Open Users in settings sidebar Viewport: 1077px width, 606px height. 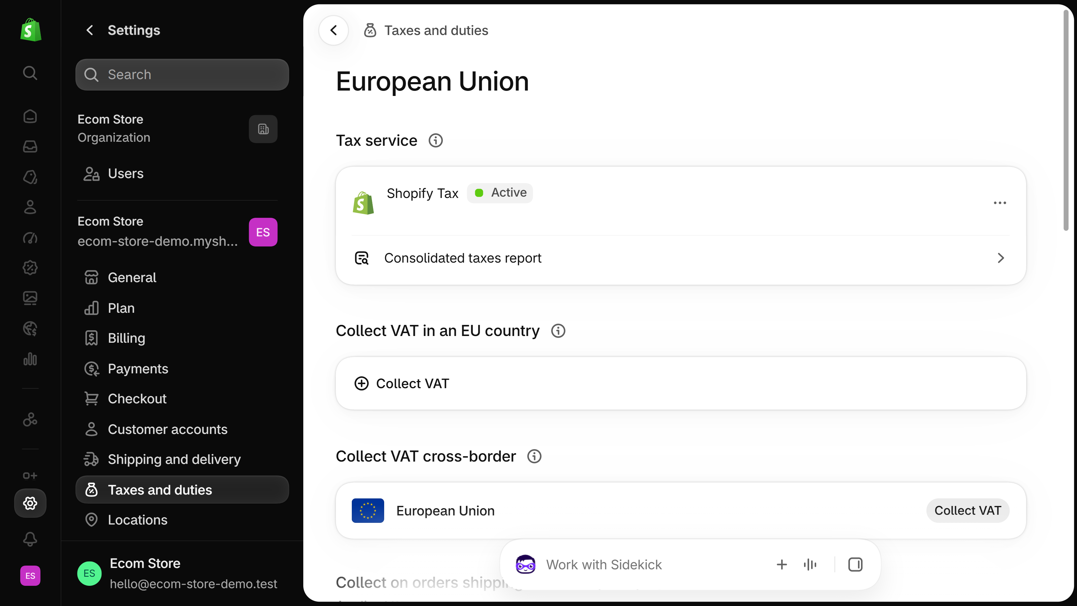(182, 174)
